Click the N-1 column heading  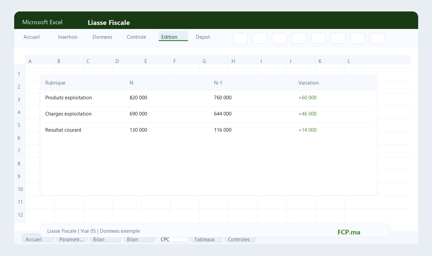coord(218,83)
